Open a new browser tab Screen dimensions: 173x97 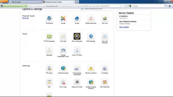[77, 2]
